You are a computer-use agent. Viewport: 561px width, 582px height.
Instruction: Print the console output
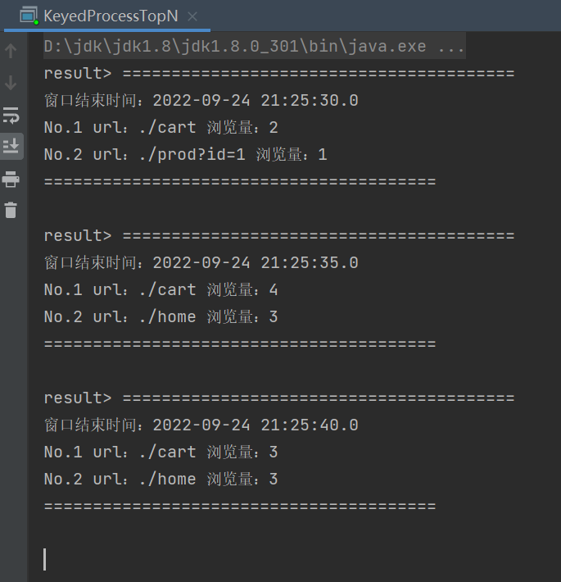(11, 179)
